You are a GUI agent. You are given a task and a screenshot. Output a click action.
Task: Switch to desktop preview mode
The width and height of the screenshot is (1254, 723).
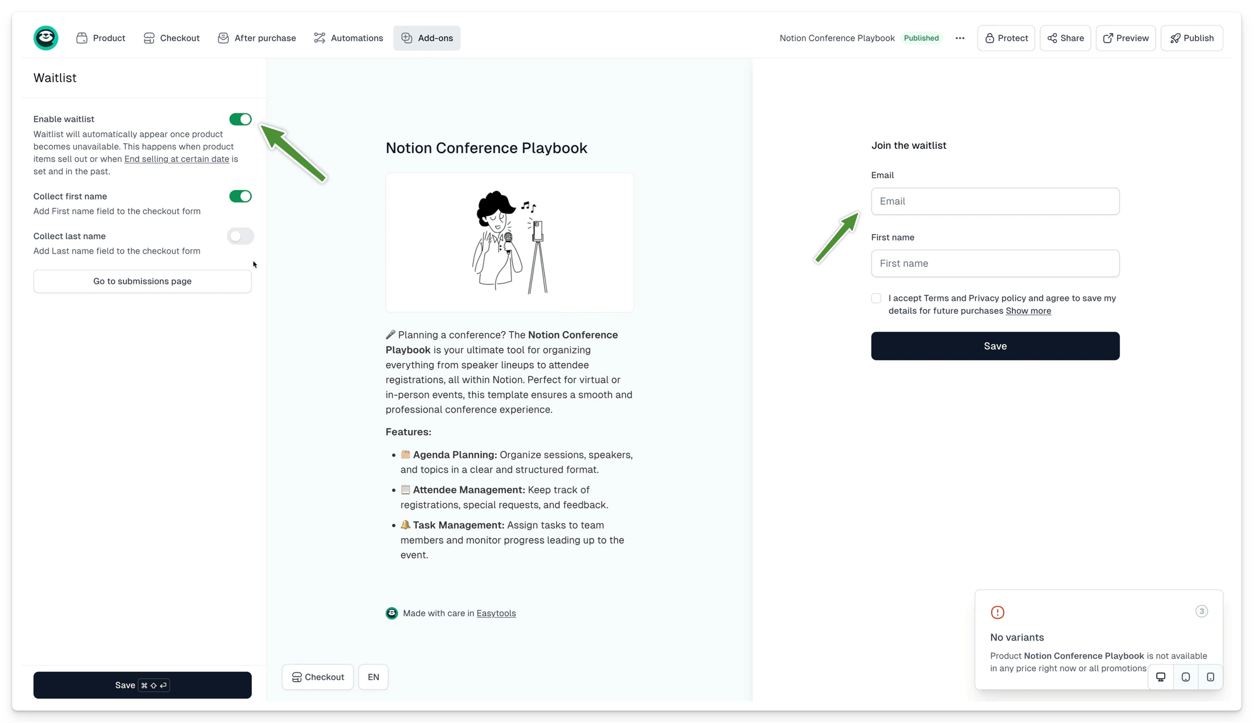(x=1160, y=677)
